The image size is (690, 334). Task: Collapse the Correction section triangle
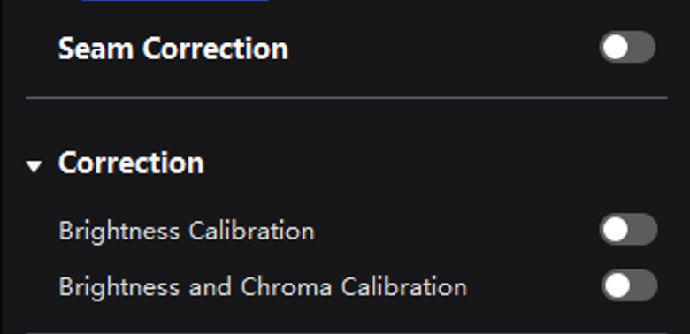[34, 166]
